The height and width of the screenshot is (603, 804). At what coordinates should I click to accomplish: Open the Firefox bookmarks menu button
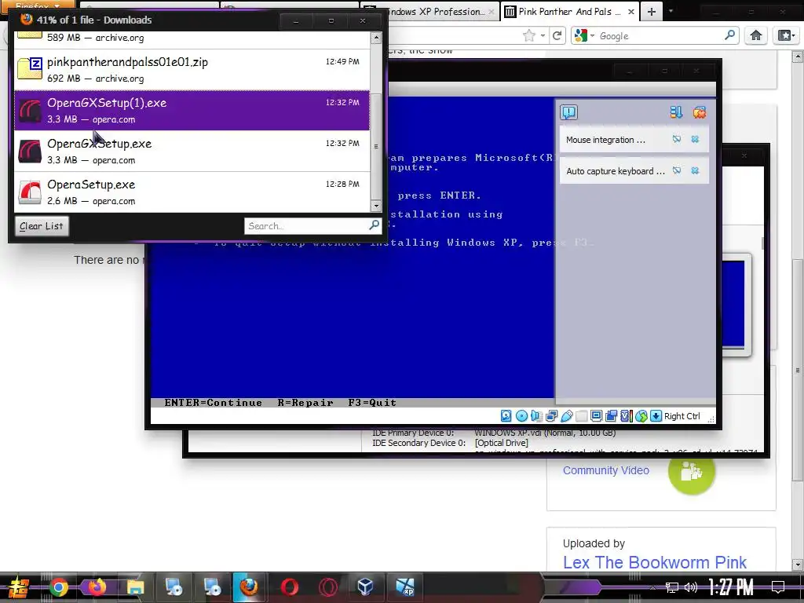pos(785,35)
